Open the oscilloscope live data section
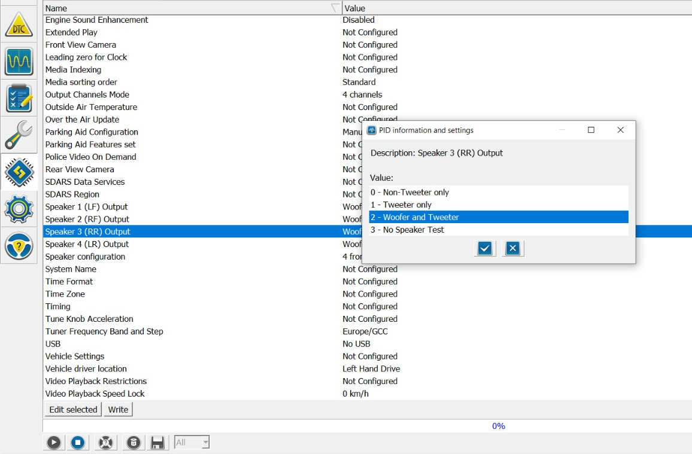 (x=19, y=61)
